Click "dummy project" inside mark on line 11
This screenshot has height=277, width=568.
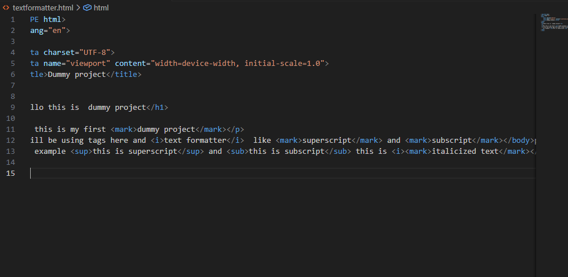click(166, 130)
